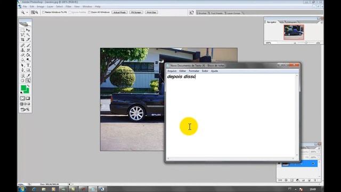
Task: Open the Brushes tab in palette well
Action: coord(202,13)
